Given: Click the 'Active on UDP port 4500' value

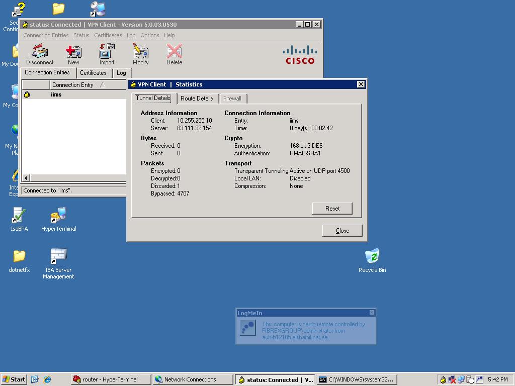Looking at the screenshot, I should tap(319, 171).
